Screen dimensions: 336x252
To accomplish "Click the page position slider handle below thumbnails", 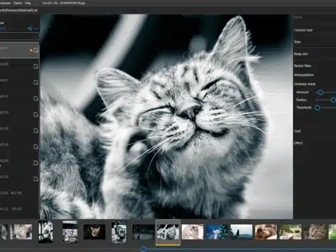I will [x=143, y=249].
